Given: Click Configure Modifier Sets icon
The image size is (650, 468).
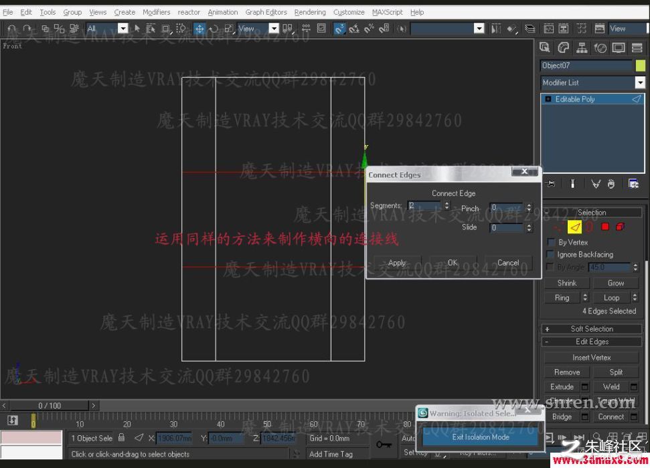Looking at the screenshot, I should click(633, 183).
